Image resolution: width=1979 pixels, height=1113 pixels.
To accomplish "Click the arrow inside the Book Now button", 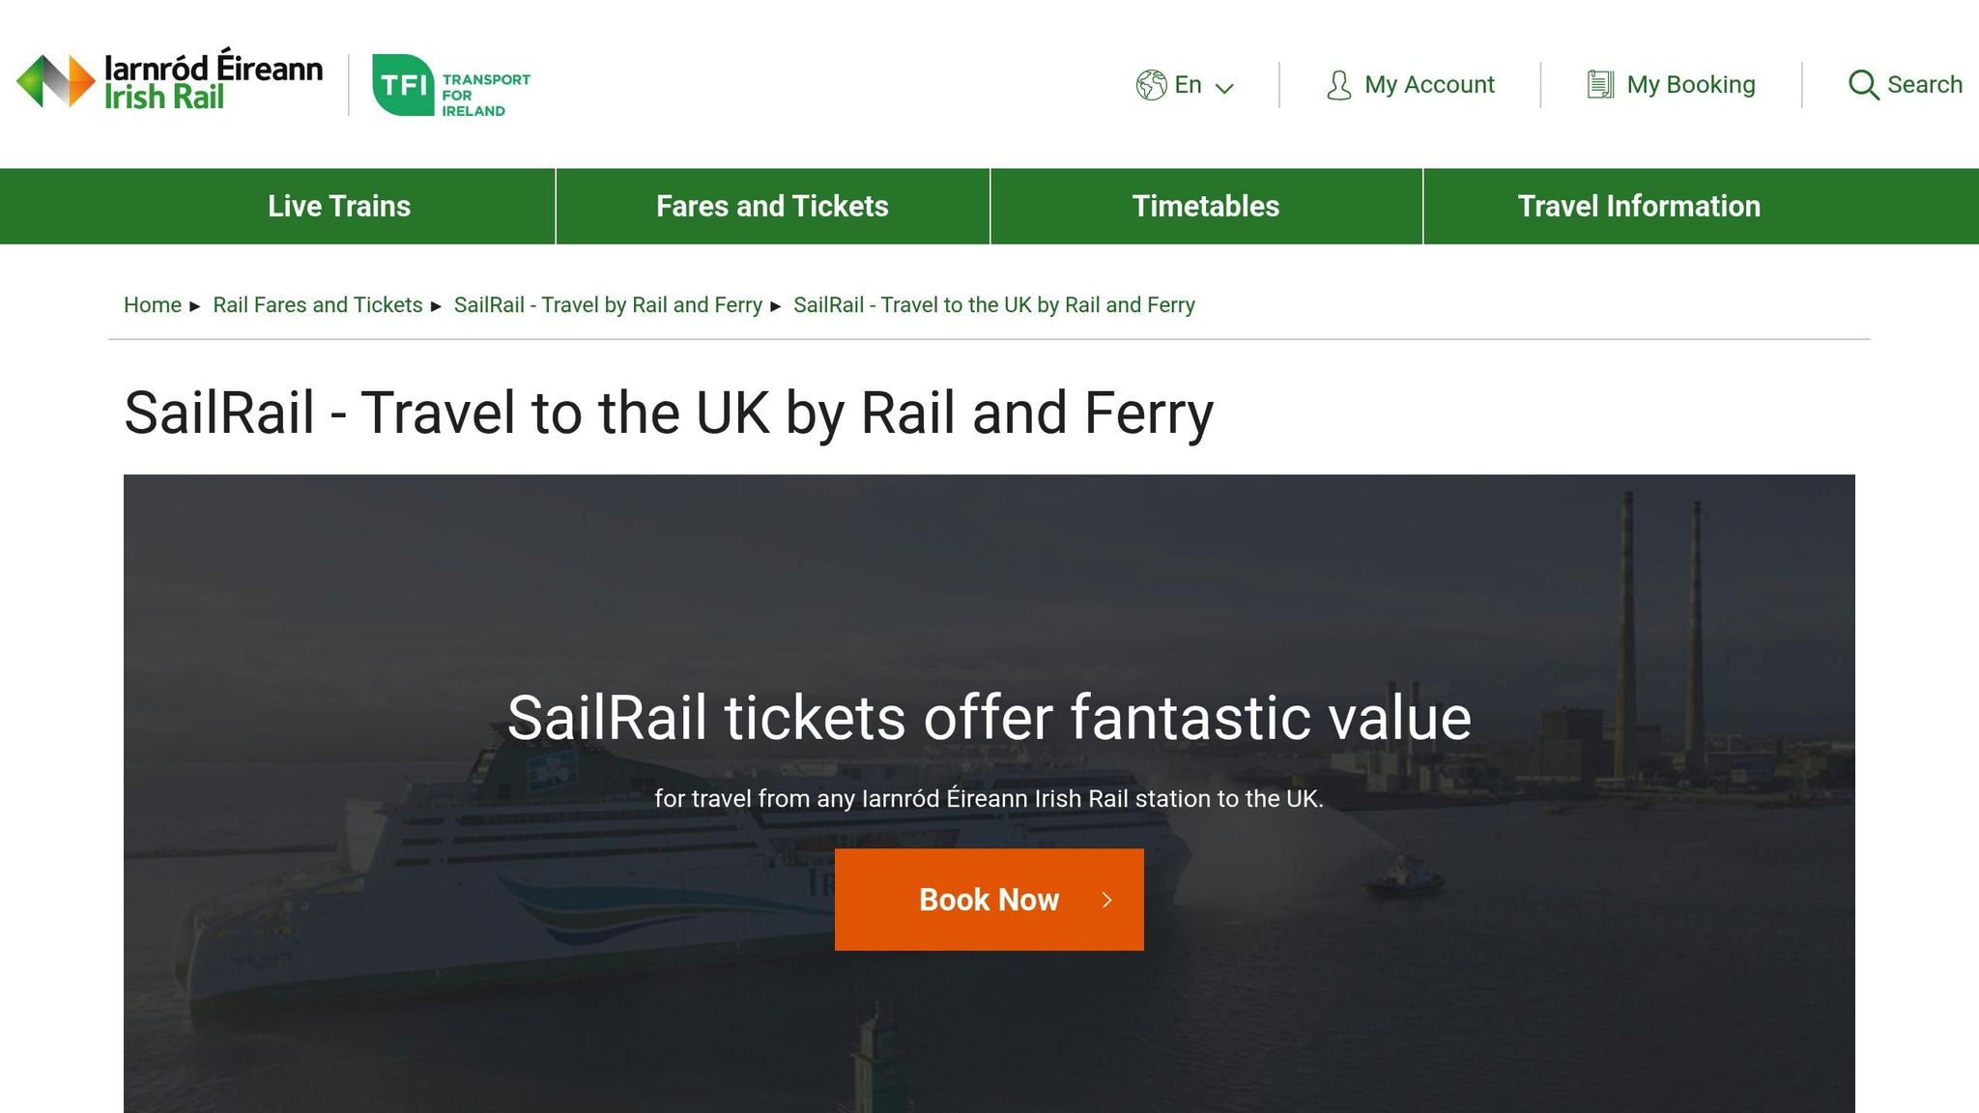I will coord(1107,899).
